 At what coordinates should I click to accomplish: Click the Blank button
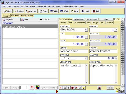(x=106, y=19)
